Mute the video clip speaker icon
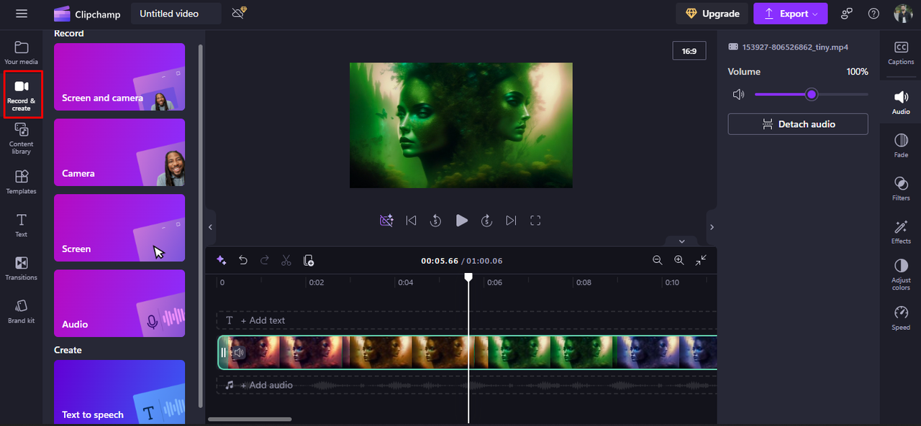 click(239, 353)
